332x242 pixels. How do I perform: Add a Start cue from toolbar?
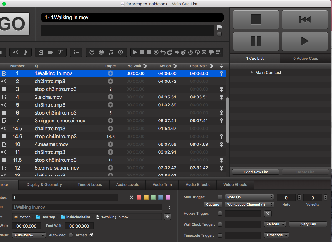tap(135, 52)
